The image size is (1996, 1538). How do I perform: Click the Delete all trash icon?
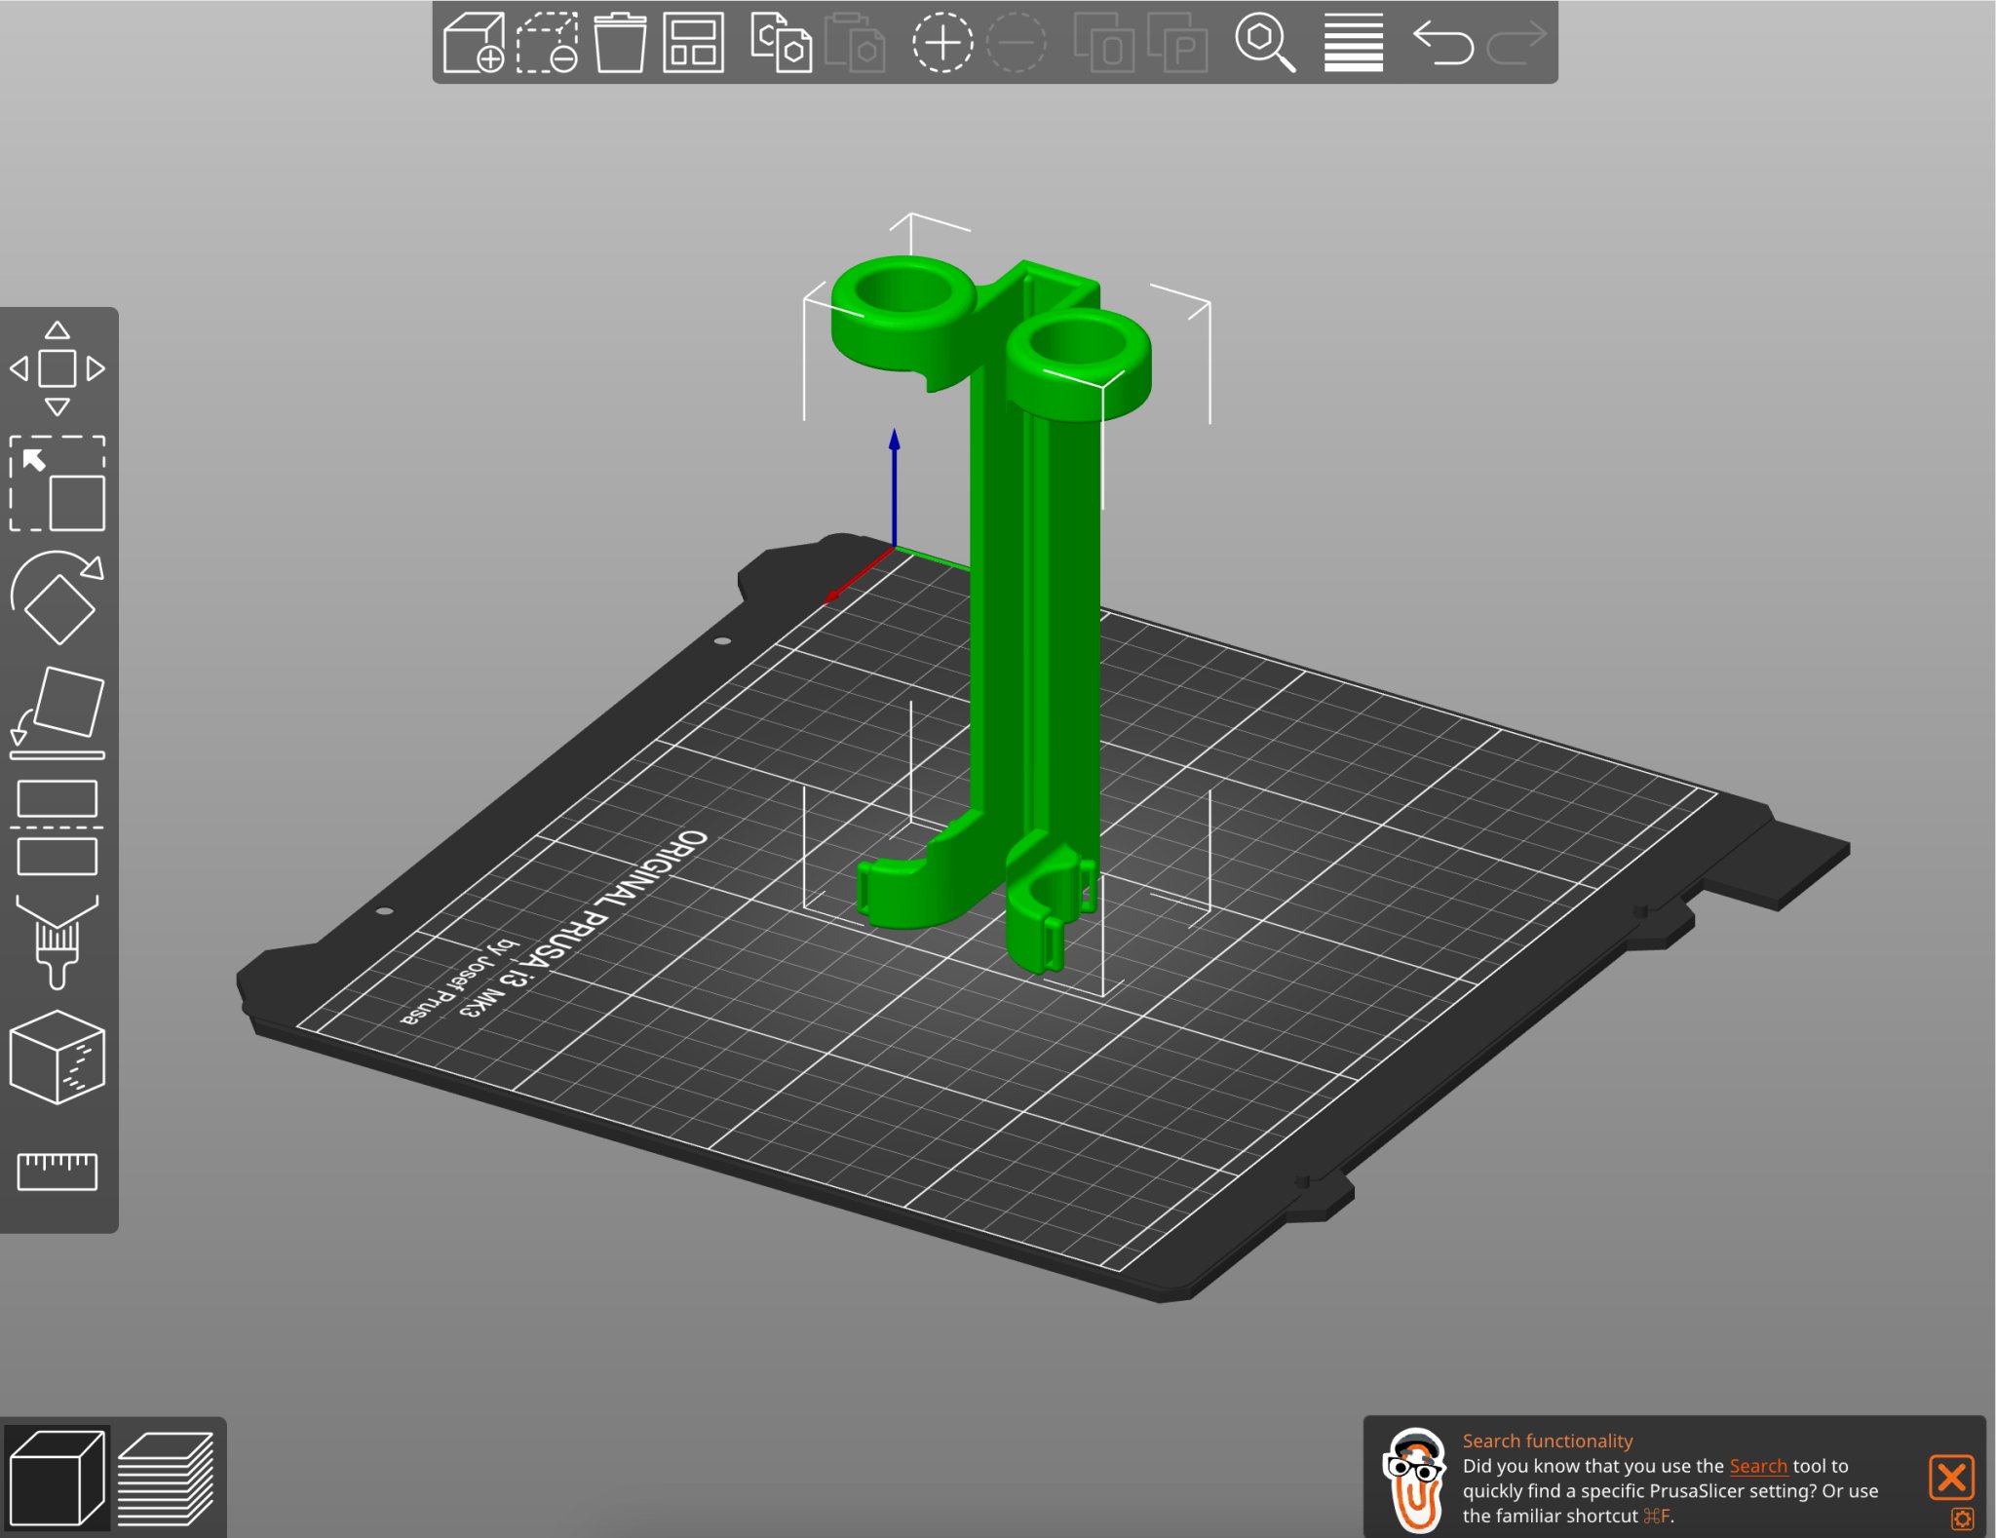(x=620, y=43)
